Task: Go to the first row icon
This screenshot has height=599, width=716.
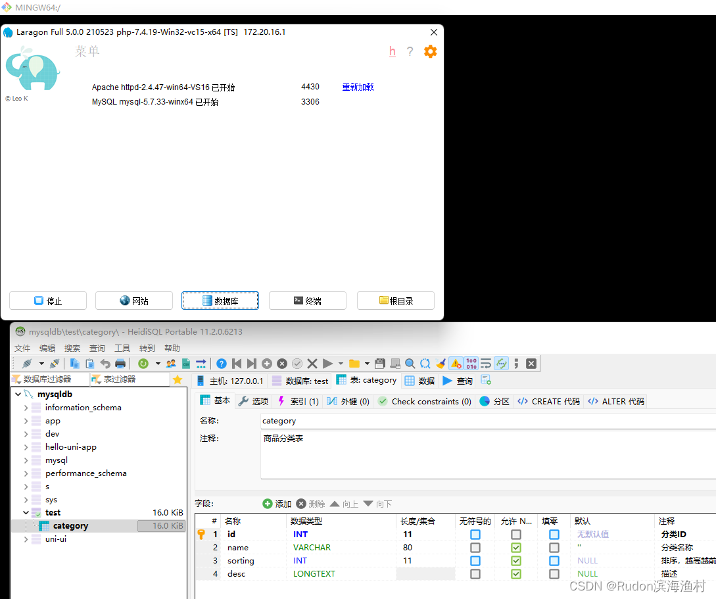Action: 237,364
